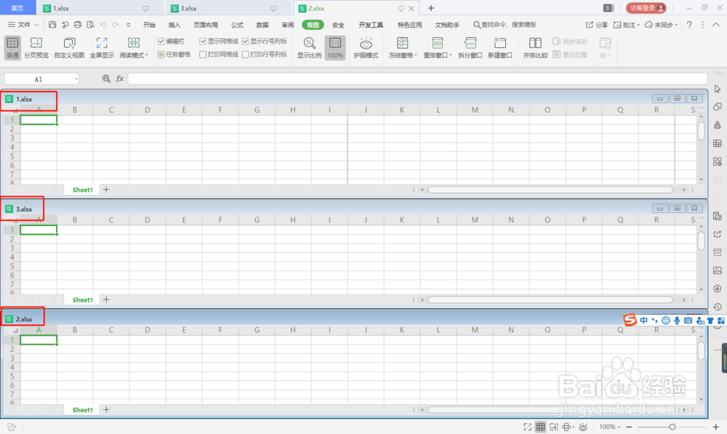The height and width of the screenshot is (434, 727).
Task: Click status bar page layout view icon
Action: 553,427
